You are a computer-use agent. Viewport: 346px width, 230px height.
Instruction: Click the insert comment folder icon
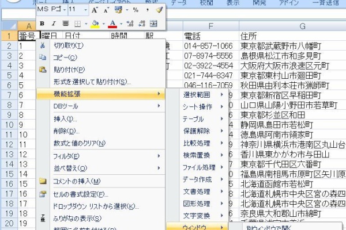click(x=43, y=181)
